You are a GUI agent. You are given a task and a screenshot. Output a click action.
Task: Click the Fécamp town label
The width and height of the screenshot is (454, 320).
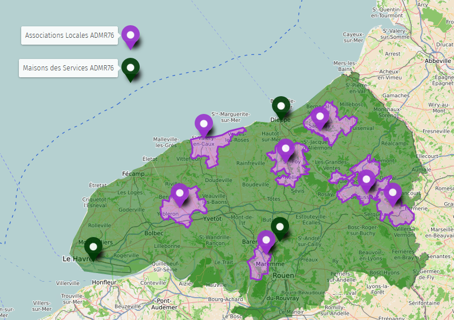133,173
